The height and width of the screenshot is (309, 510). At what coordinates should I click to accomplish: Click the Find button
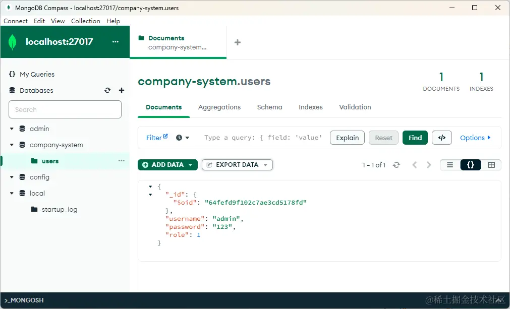pyautogui.click(x=415, y=138)
